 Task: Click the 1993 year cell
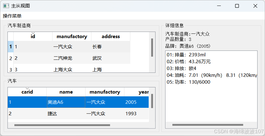click(x=137, y=114)
